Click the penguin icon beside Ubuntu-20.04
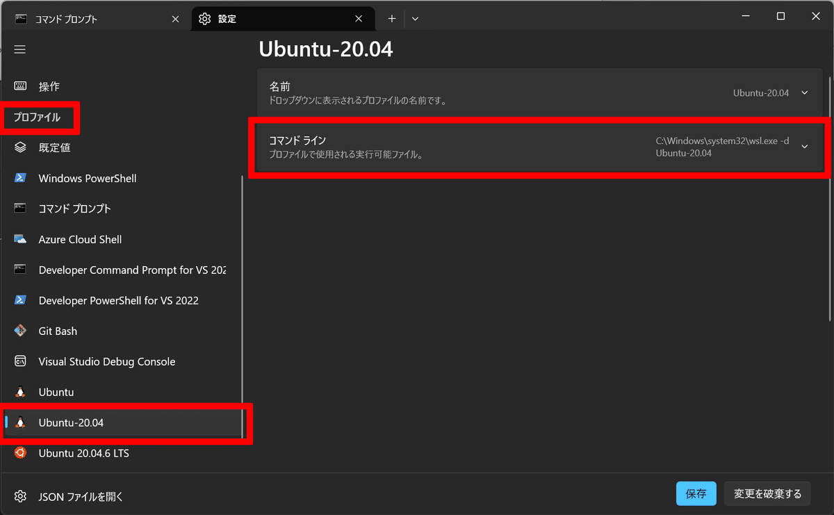This screenshot has height=515, width=834. coord(20,423)
